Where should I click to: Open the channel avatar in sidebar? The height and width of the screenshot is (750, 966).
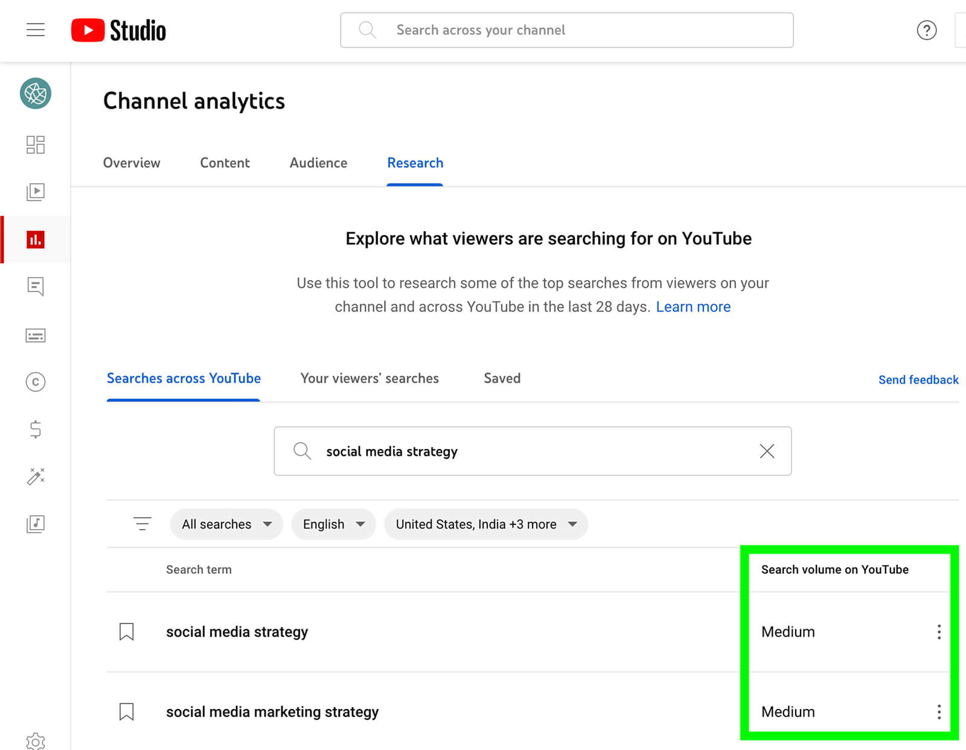click(36, 94)
